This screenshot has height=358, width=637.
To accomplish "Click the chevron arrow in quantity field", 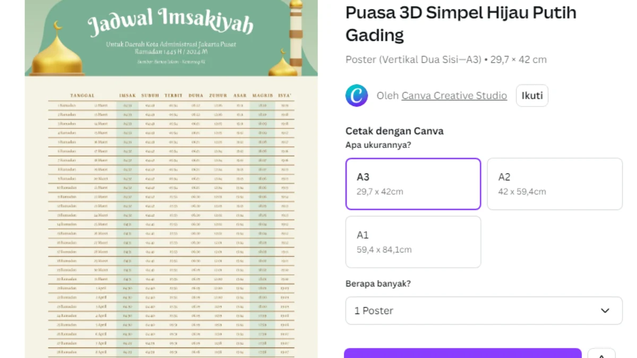I will click(605, 311).
